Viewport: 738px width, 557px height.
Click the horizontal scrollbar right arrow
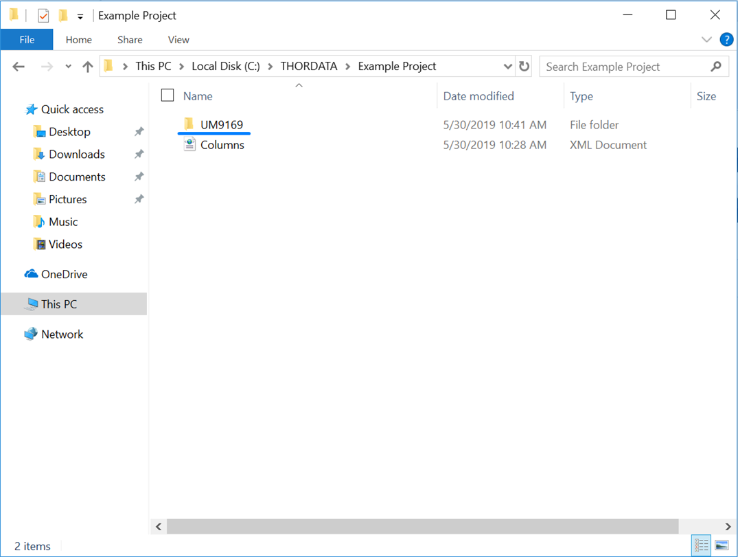pyautogui.click(x=728, y=527)
